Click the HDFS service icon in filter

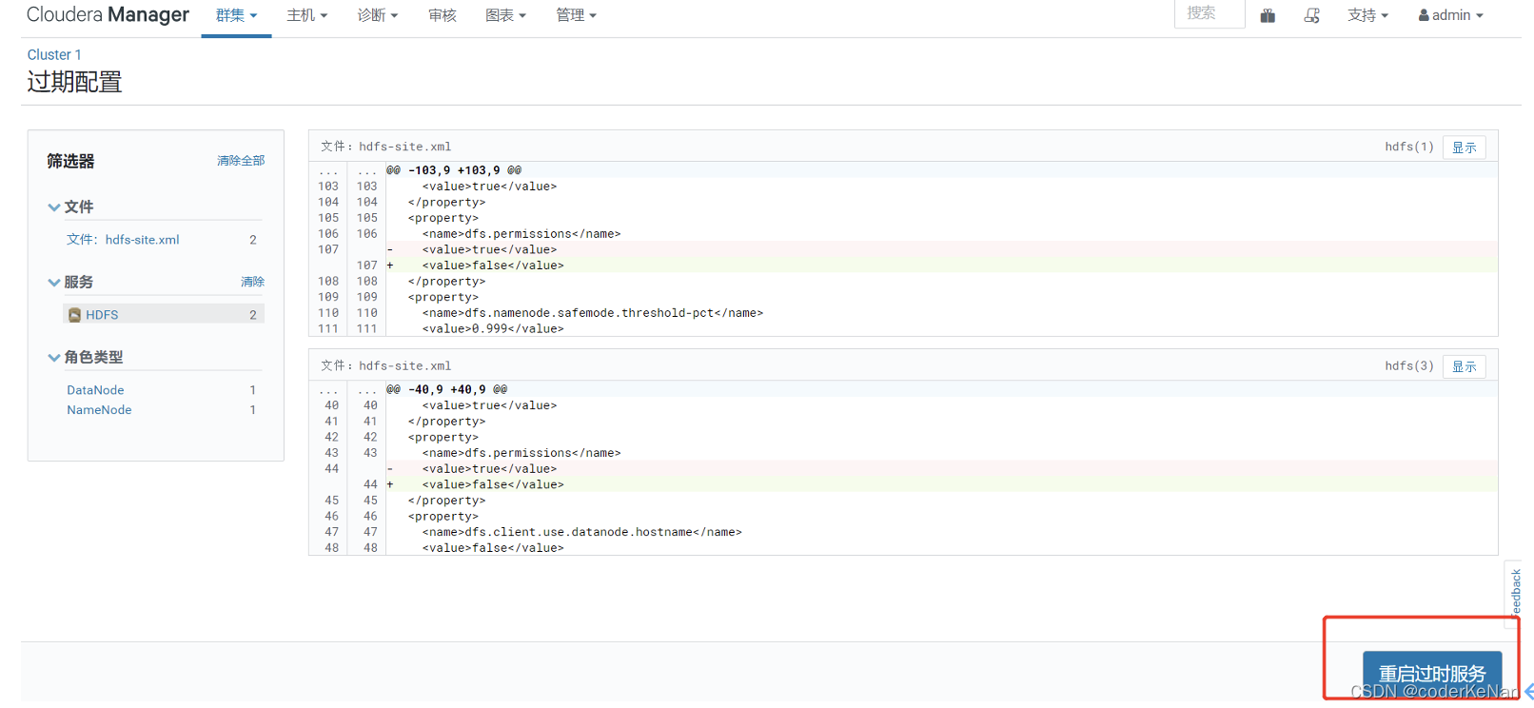point(74,315)
